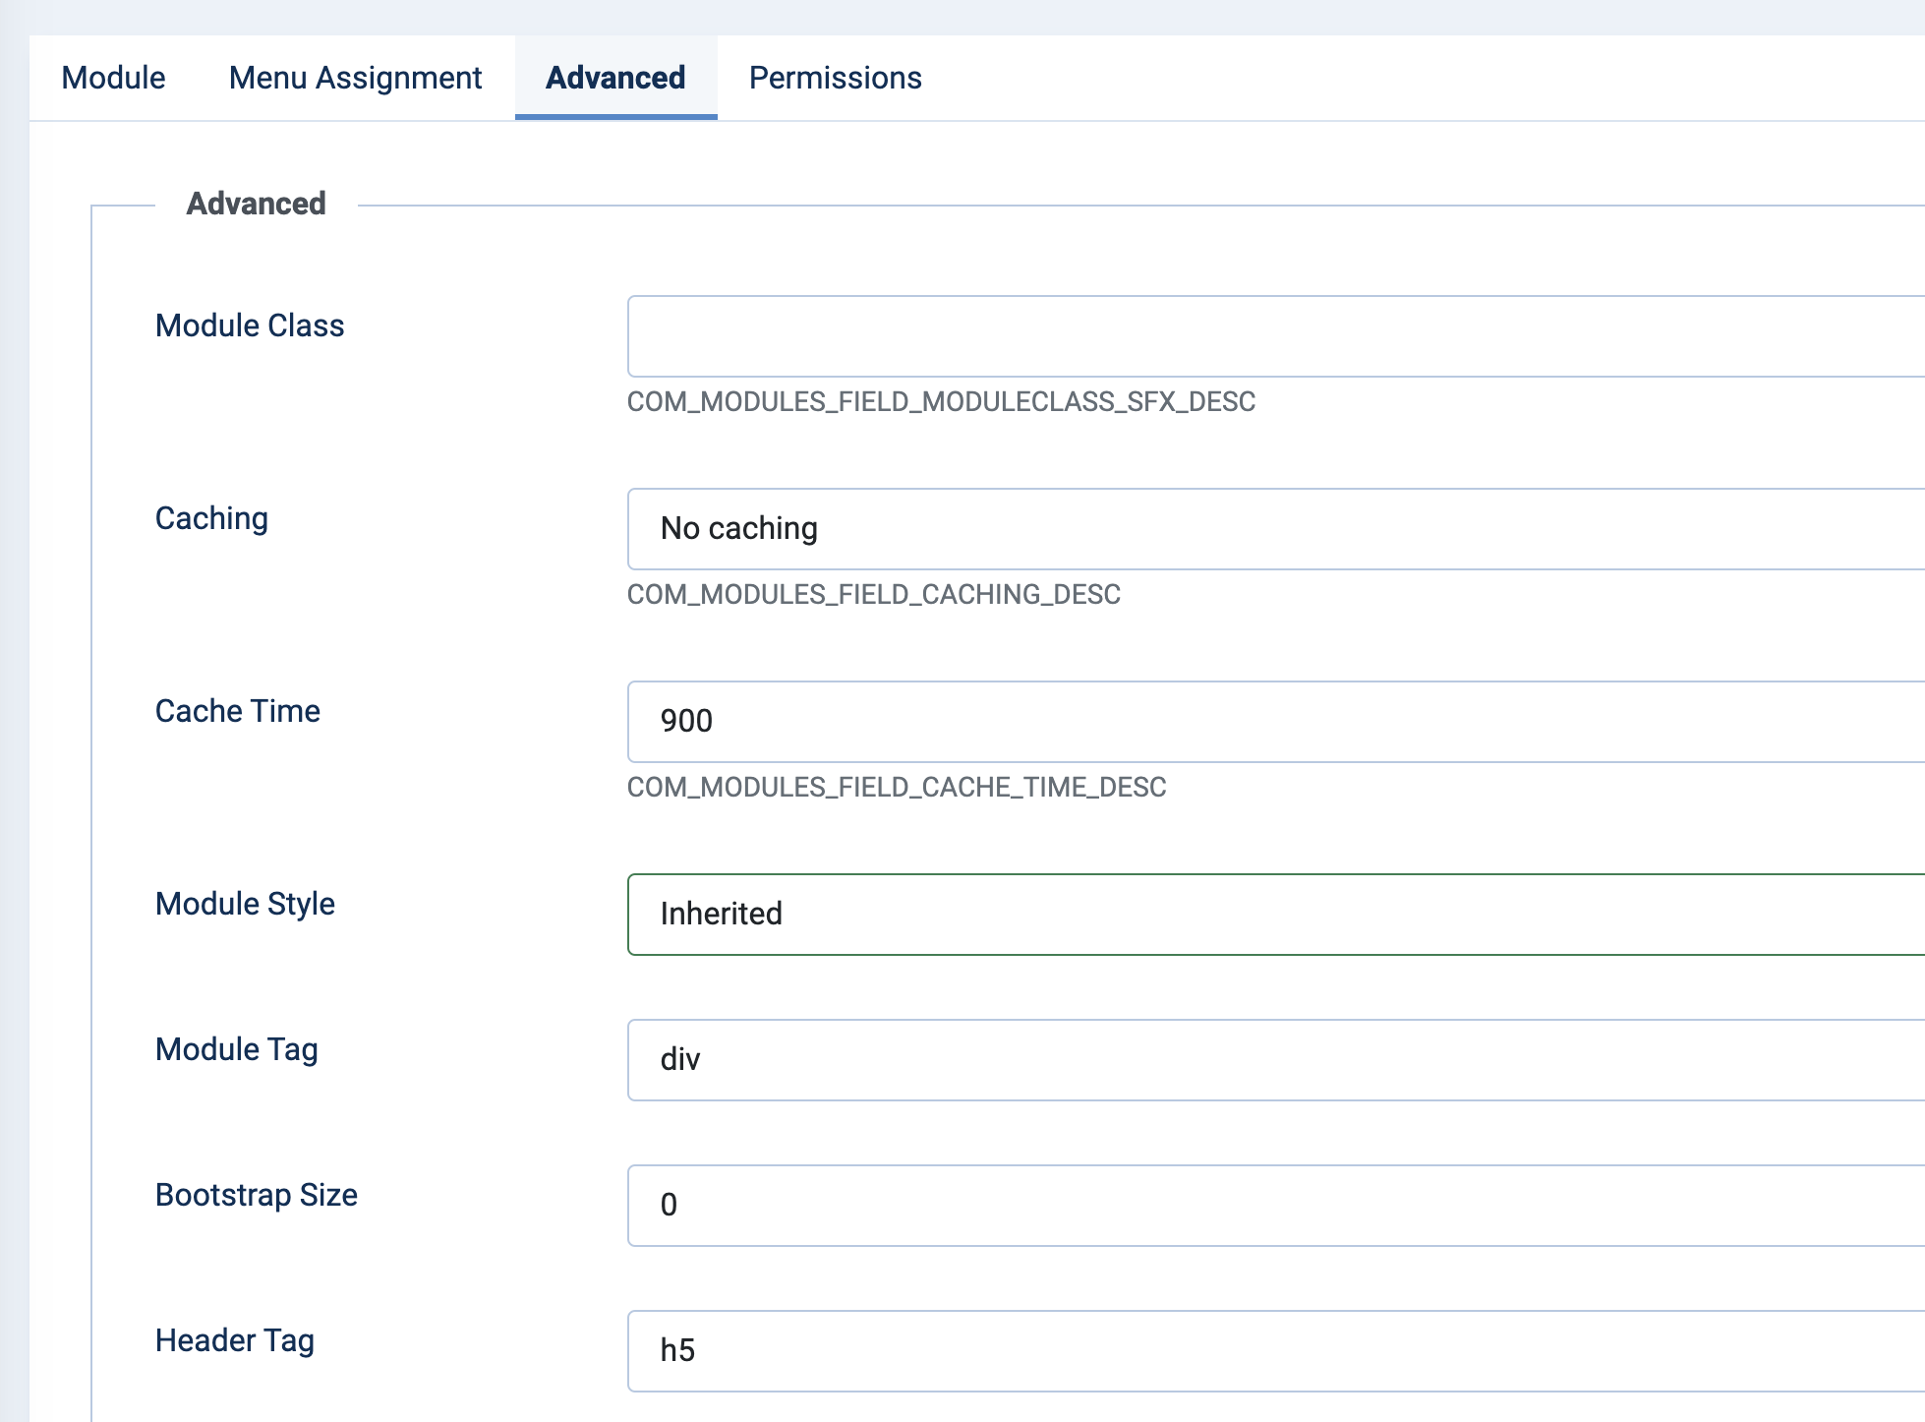1925x1422 pixels.
Task: Click the Module Class label
Action: tap(249, 326)
